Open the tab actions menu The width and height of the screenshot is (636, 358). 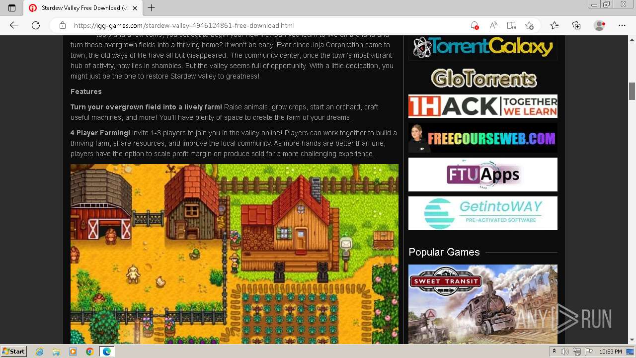(x=12, y=8)
